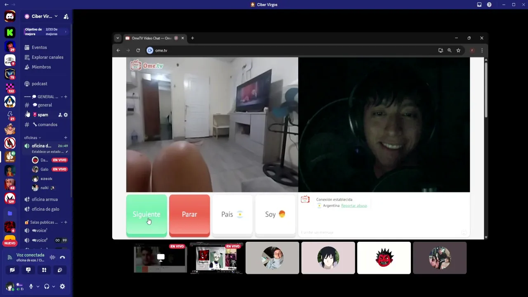Collapse the Salas publicas category
This screenshot has height=297, width=528.
click(x=62, y=222)
